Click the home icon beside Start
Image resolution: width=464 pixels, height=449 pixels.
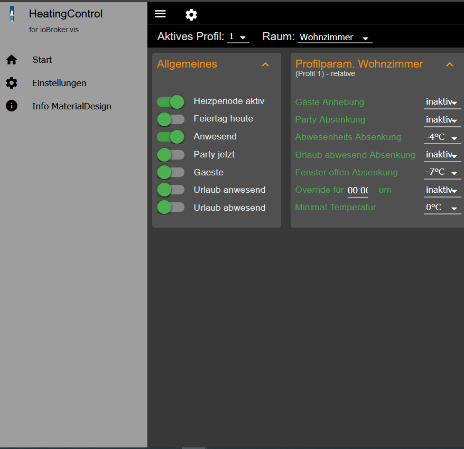tap(12, 60)
